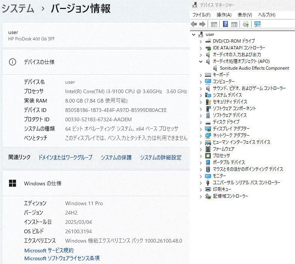Click the ソフトウェア コンポーネント icon
Screen dimensions: 295x264
208,109
